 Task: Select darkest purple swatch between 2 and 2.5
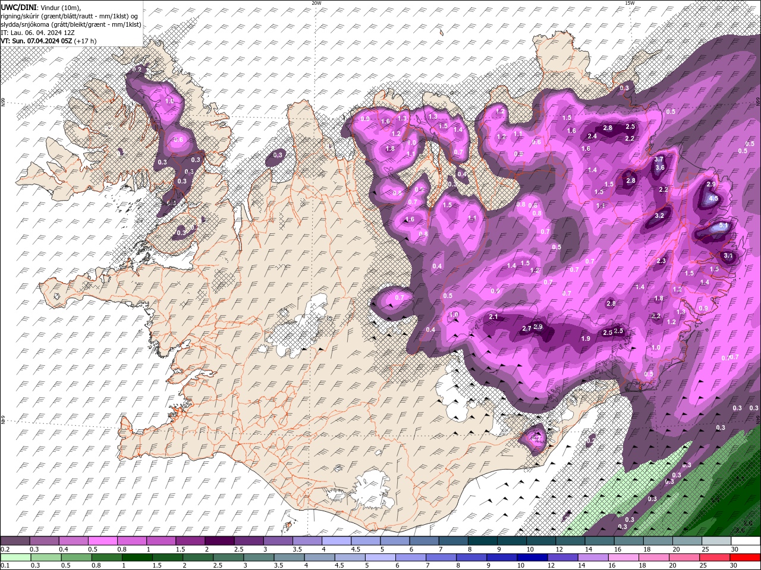point(219,540)
